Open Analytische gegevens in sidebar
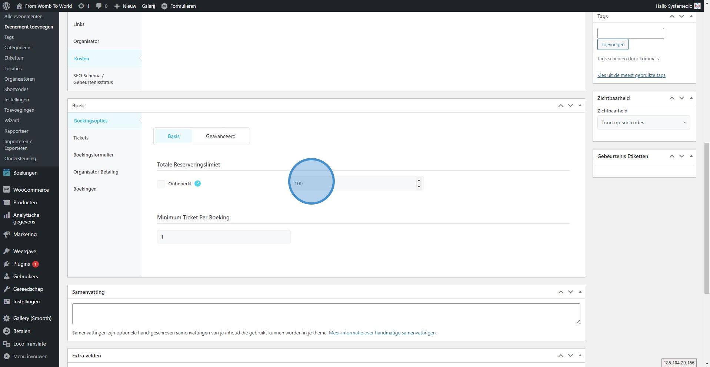710x367 pixels. (26, 218)
